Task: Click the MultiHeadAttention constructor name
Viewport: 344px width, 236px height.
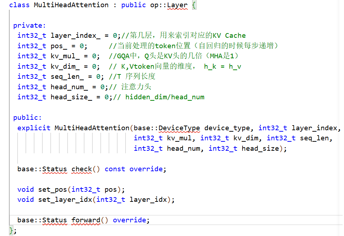Action: click(x=92, y=128)
